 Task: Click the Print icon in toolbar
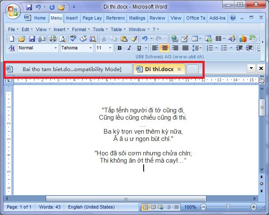[53, 39]
